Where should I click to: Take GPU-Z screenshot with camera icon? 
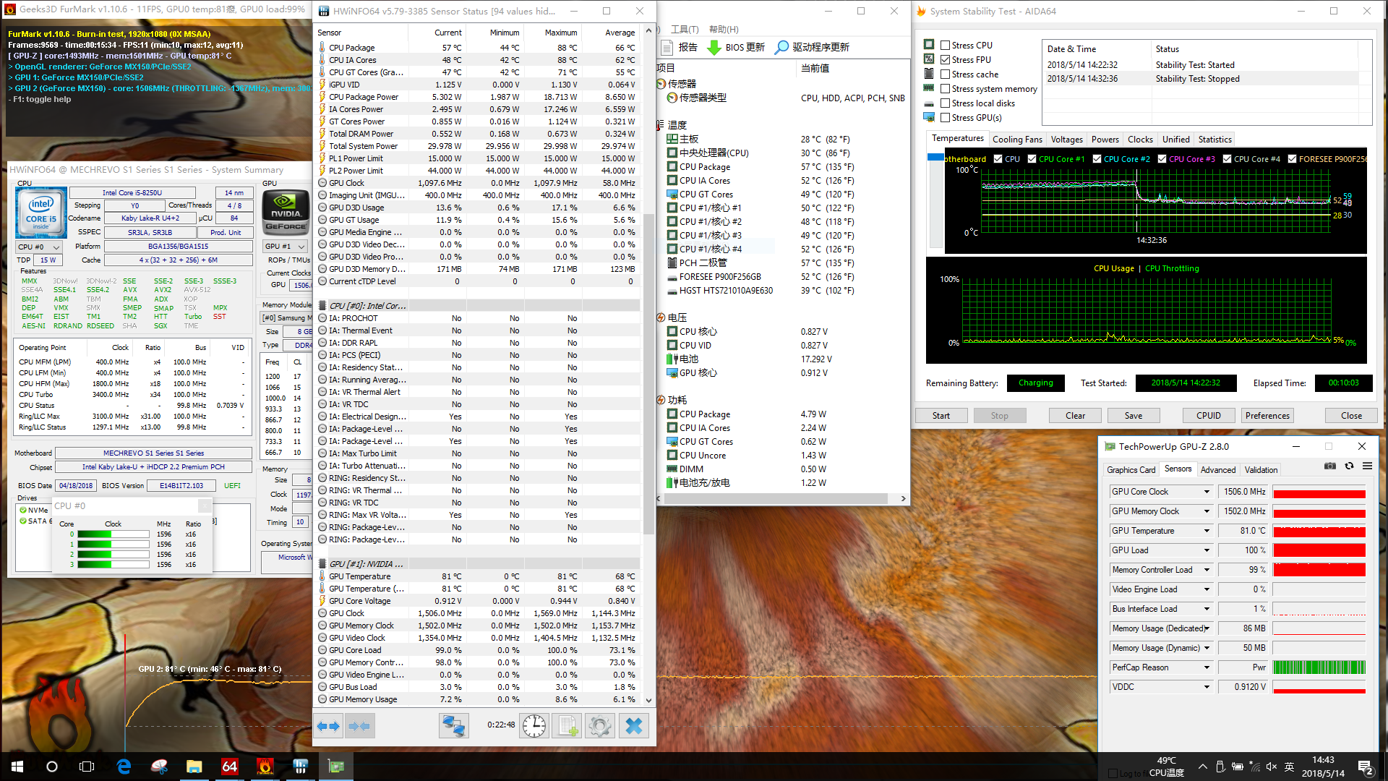pyautogui.click(x=1329, y=466)
